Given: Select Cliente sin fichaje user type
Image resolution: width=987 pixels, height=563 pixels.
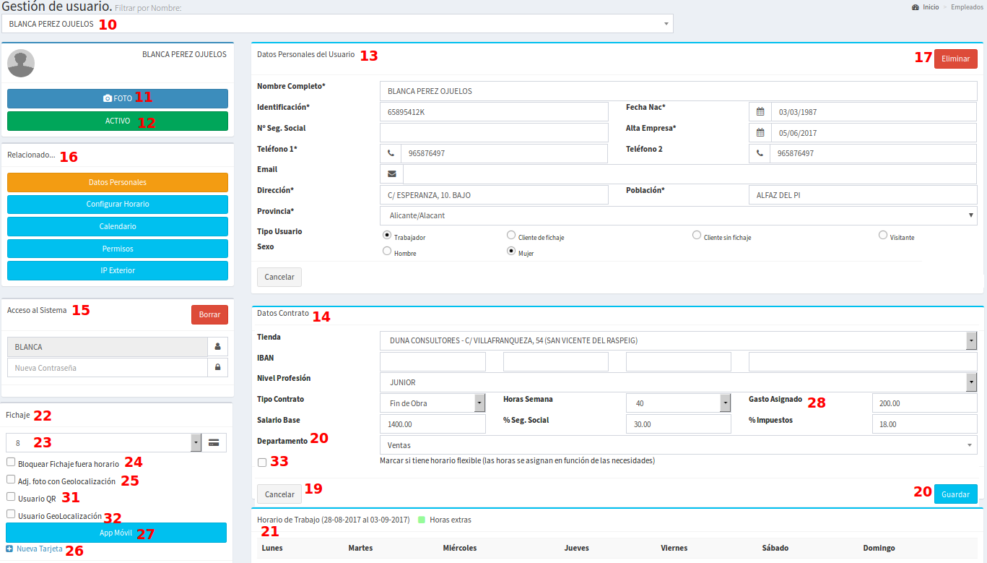Looking at the screenshot, I should (697, 235).
